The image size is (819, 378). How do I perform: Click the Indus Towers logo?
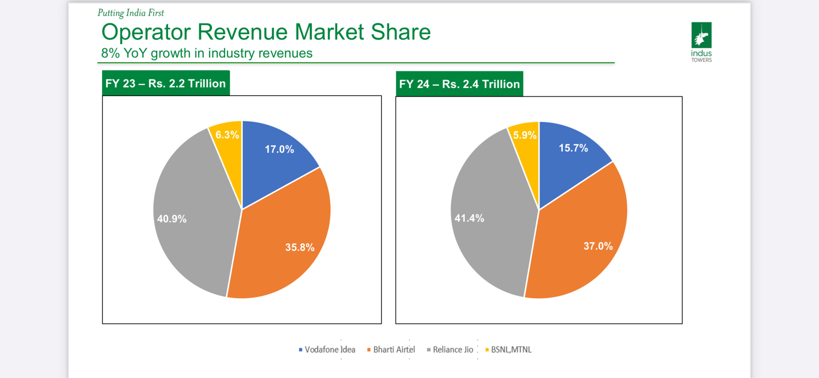[701, 42]
